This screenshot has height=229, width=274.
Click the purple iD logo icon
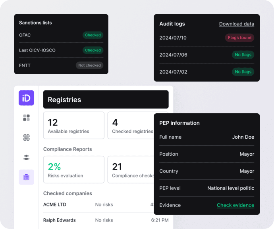[26, 98]
